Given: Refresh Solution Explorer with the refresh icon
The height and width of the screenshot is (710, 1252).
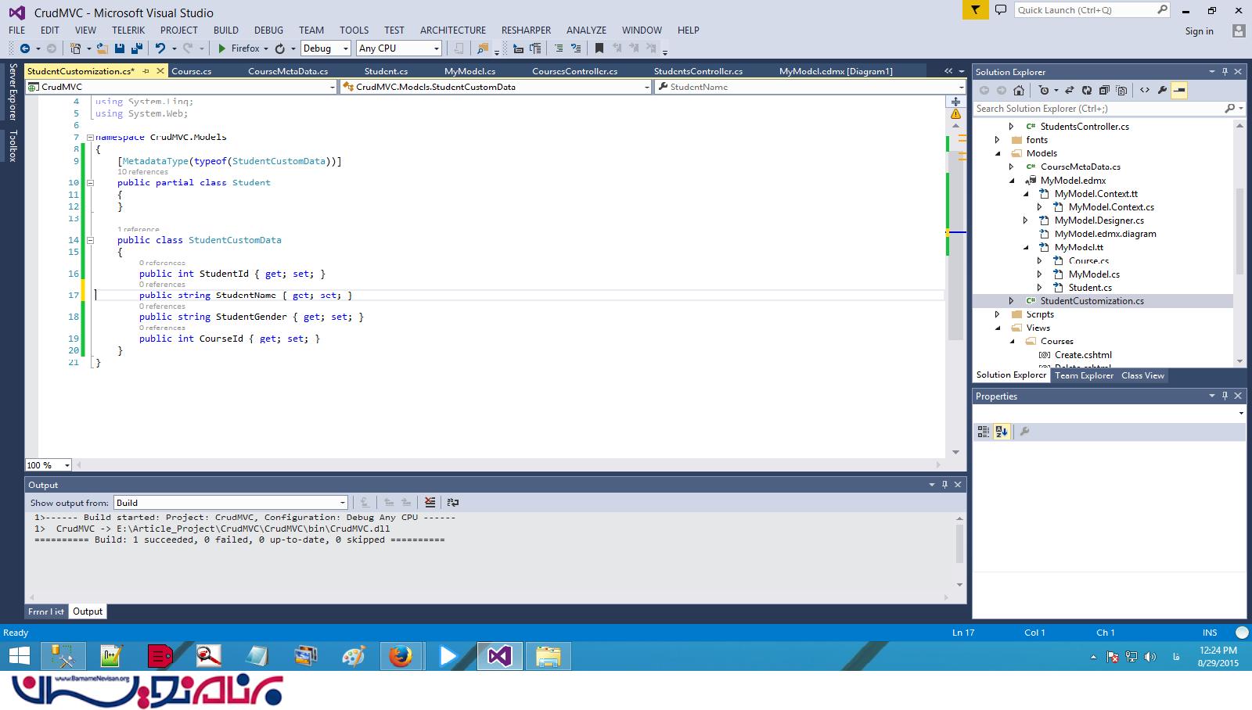Looking at the screenshot, I should (x=1086, y=91).
